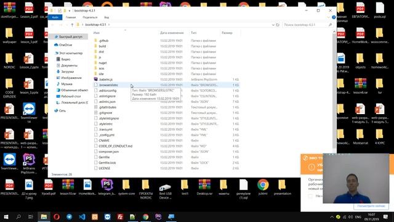Viewport: 394px width, 222px height.
Task: Select the TeamViewer 14 desktop shortcut
Action: coord(29,113)
